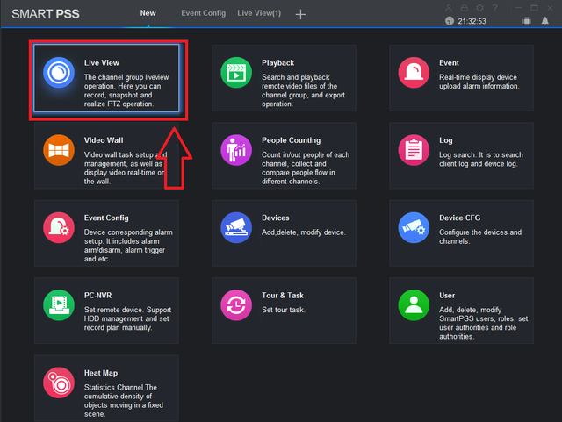Click the round icon beside the clock
Screen dimensions: 562x422
pos(450,21)
